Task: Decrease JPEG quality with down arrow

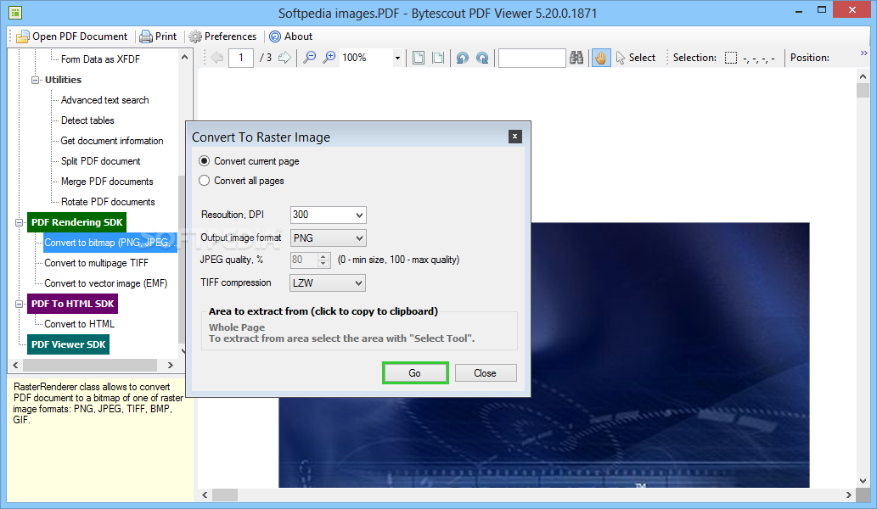Action: (323, 263)
